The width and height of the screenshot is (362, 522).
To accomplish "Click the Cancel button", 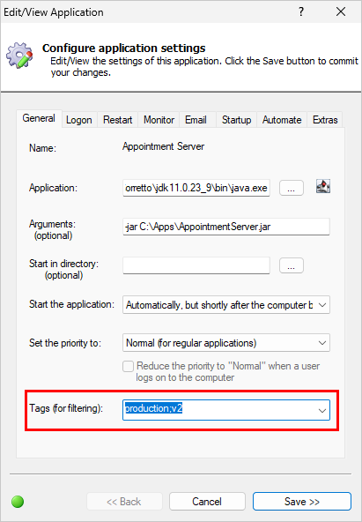I will (207, 502).
